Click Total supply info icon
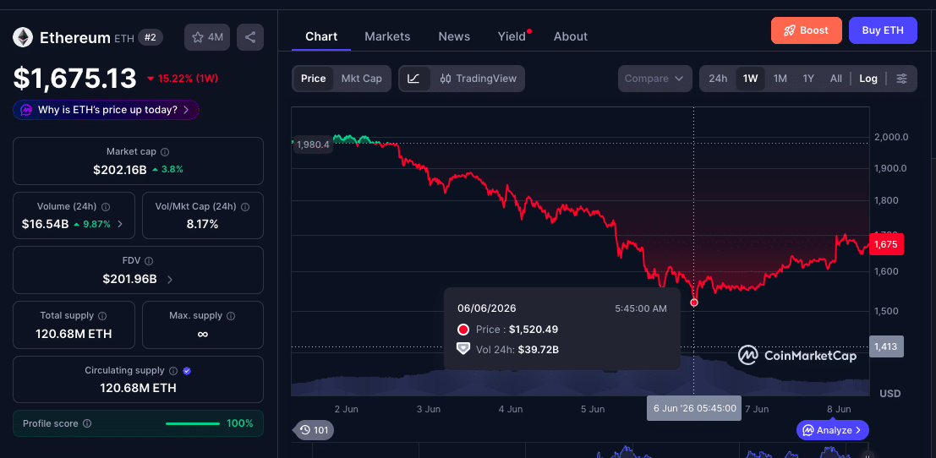The width and height of the screenshot is (936, 458). click(x=102, y=315)
